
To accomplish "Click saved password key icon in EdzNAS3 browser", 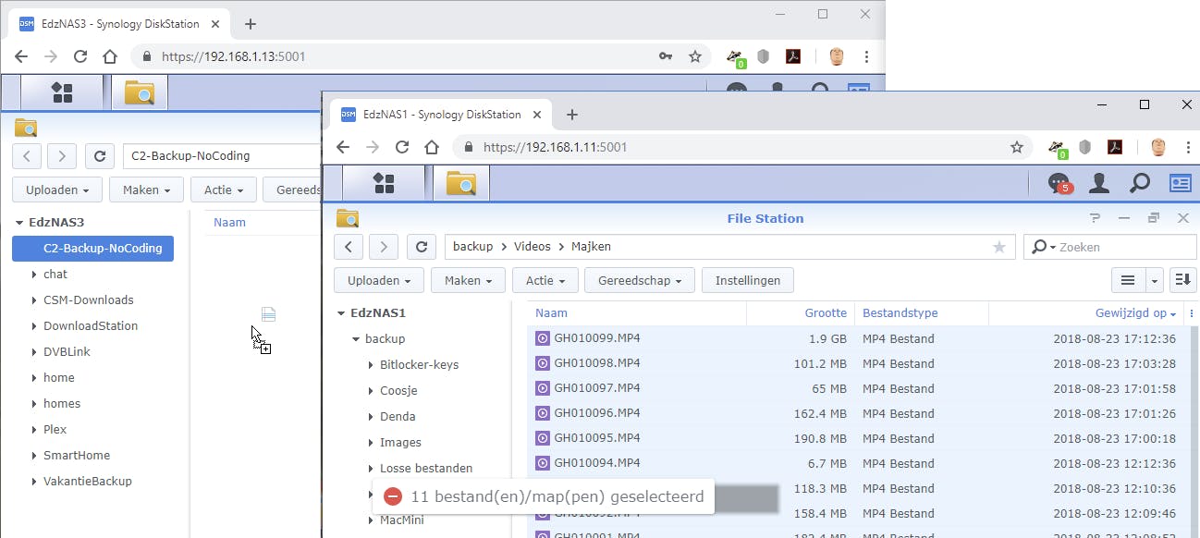I will 666,56.
